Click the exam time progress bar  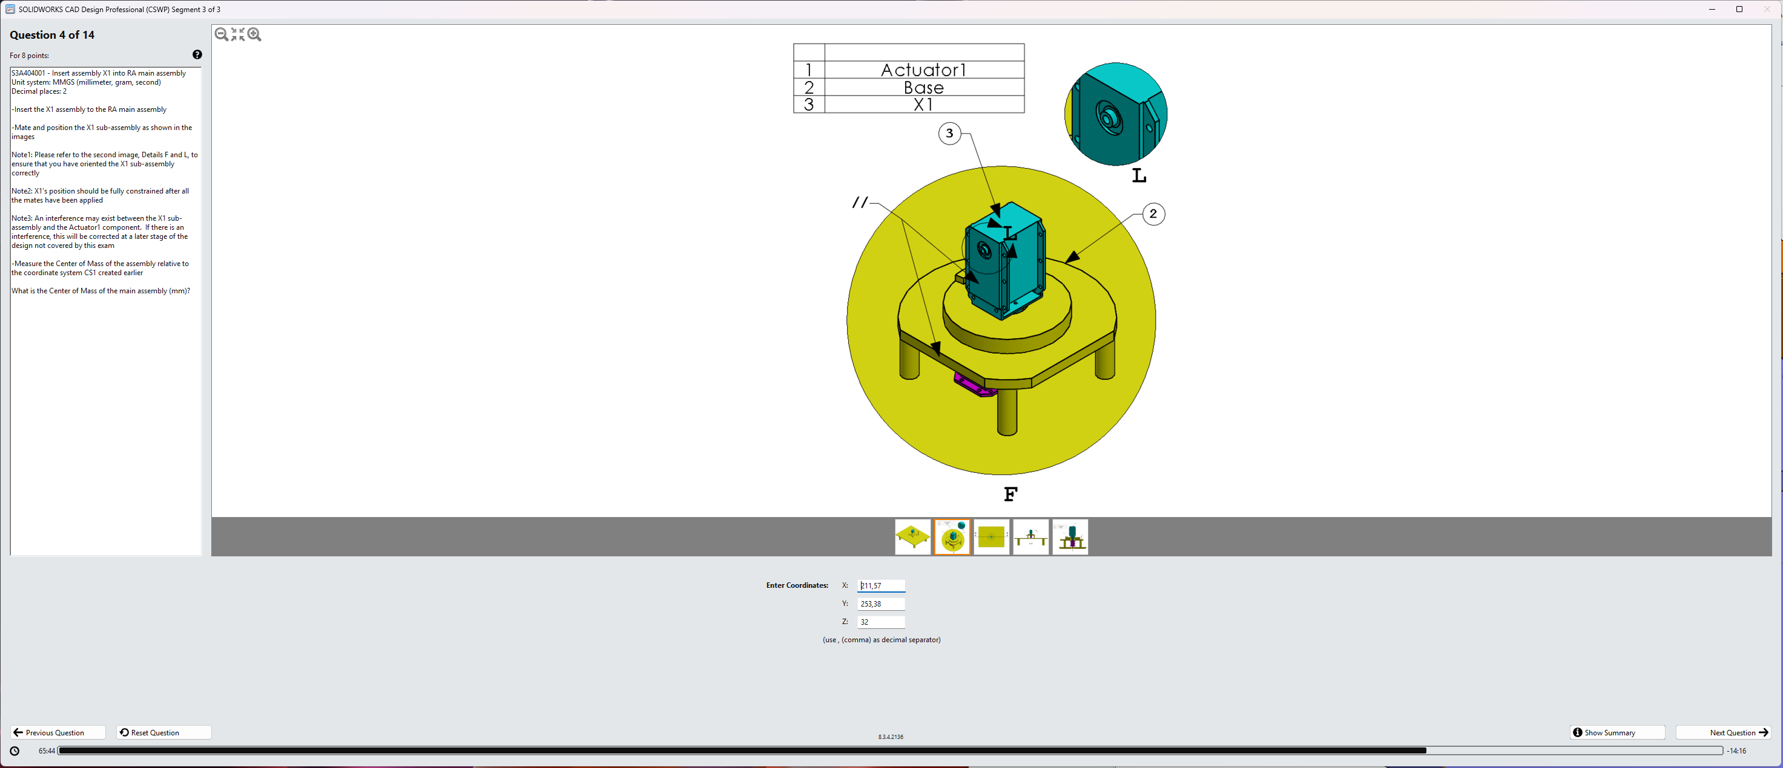tap(889, 750)
